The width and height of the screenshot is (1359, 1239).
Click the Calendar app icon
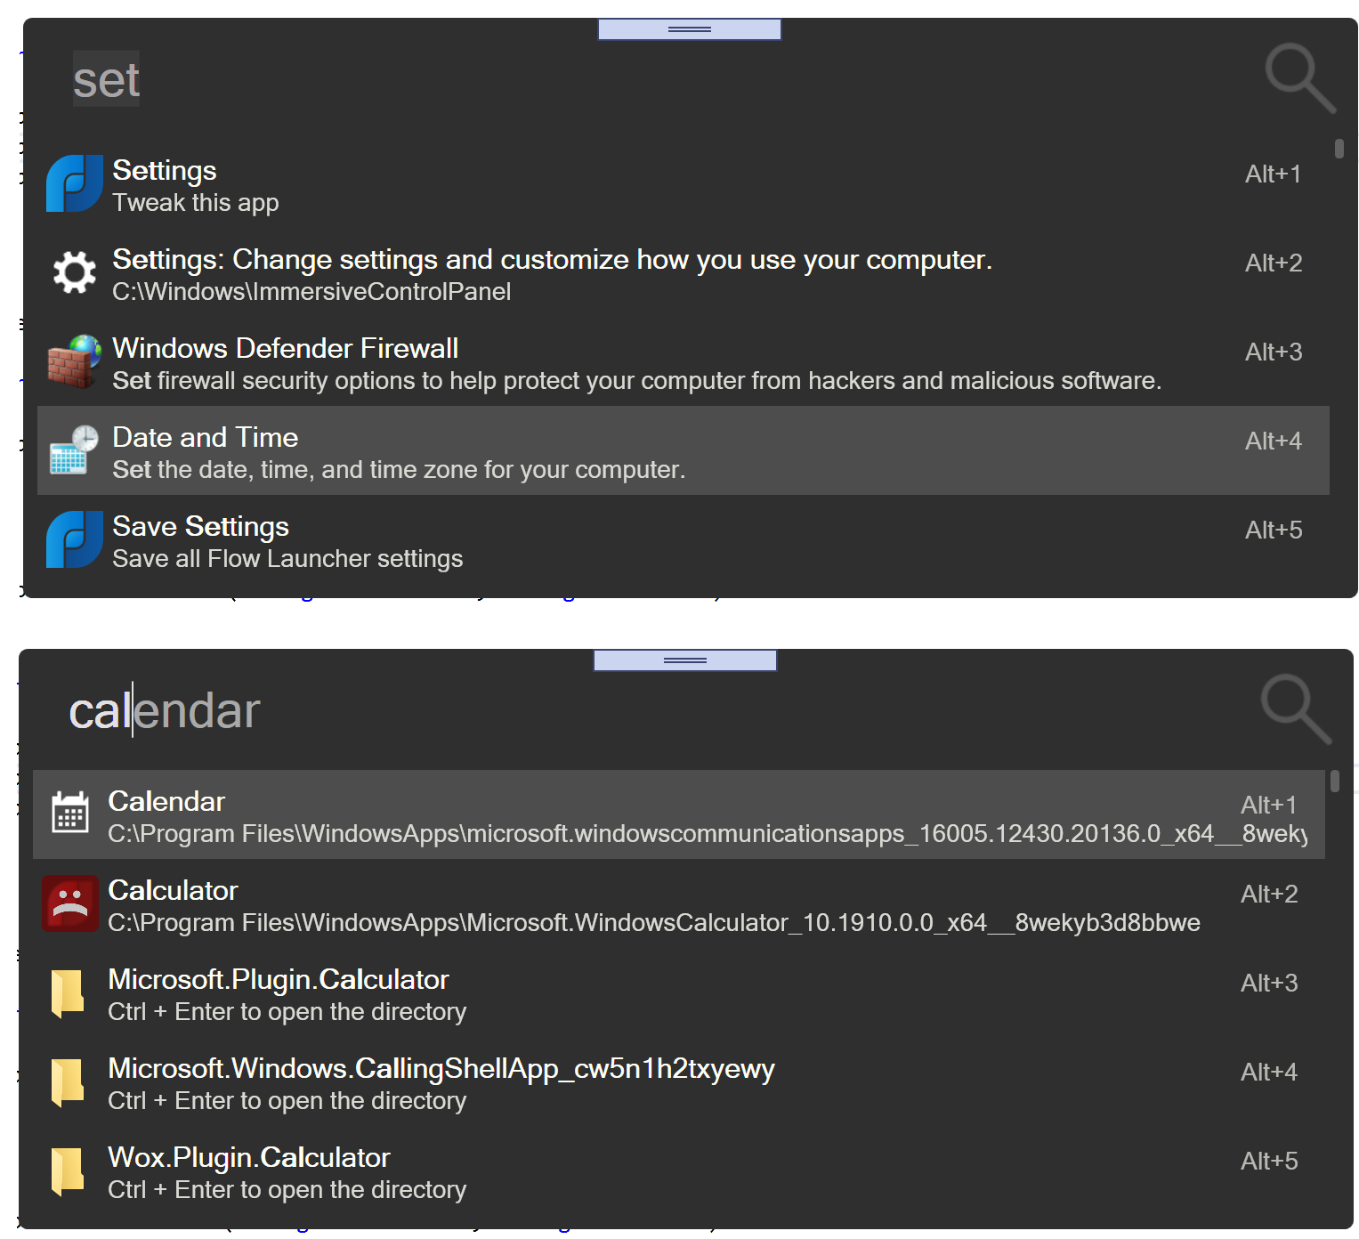[x=70, y=812]
